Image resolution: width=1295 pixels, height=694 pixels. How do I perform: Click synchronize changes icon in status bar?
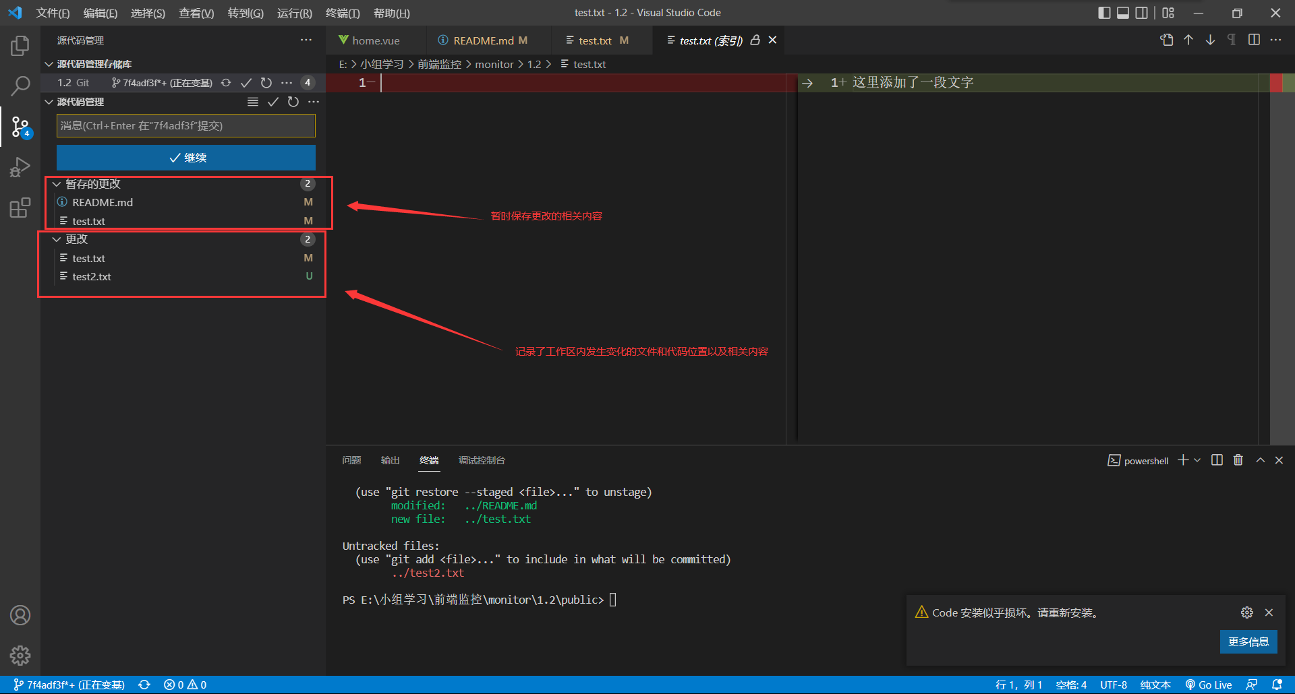coord(144,685)
